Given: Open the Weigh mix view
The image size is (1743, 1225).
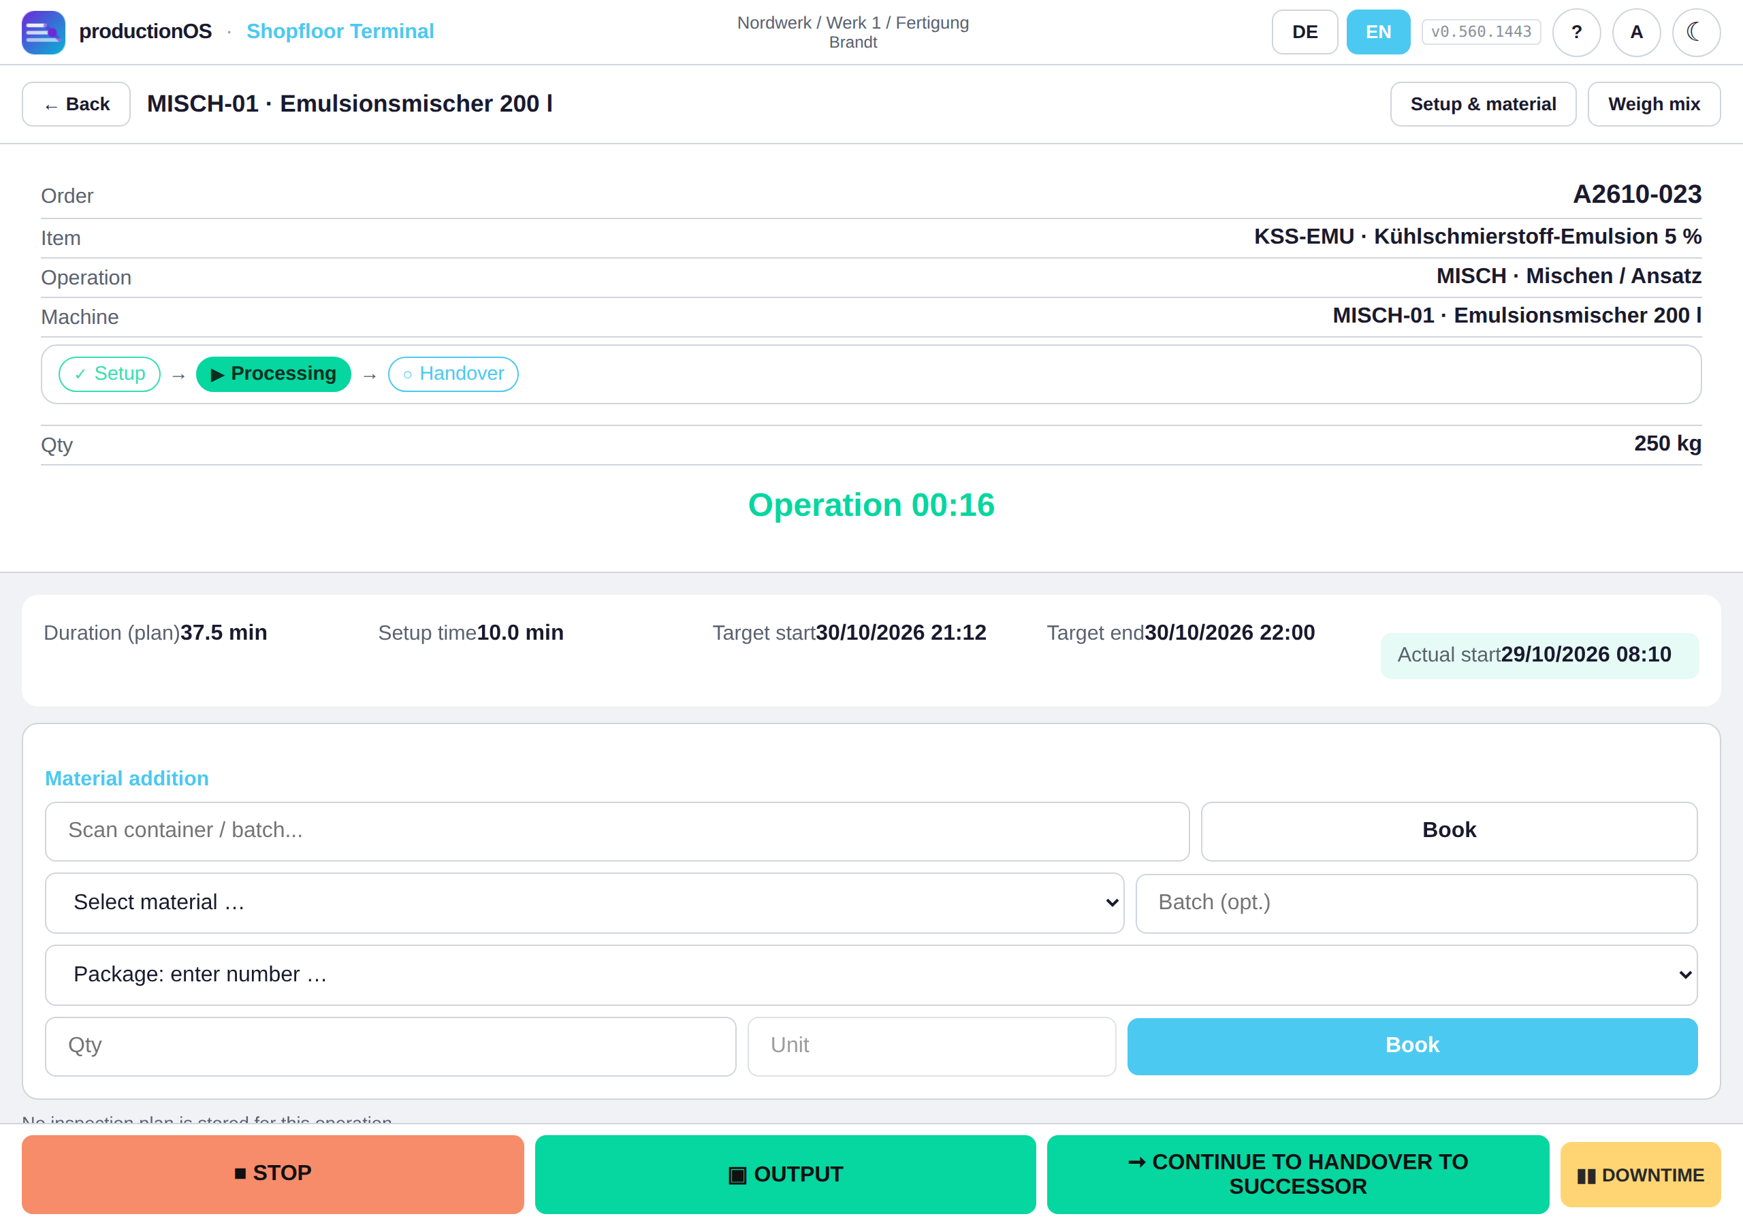Looking at the screenshot, I should point(1653,104).
